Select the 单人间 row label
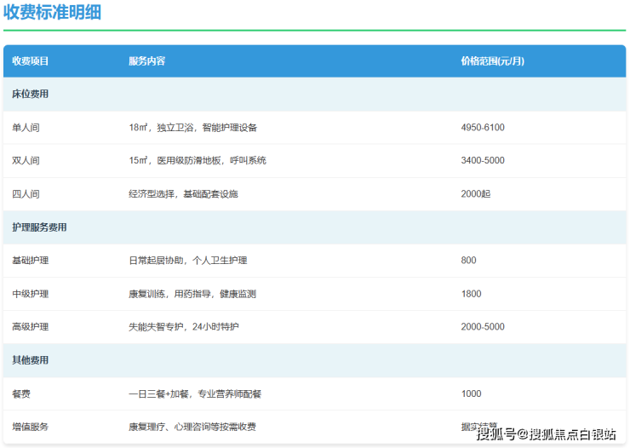Viewport: 630px width, 448px height. pos(26,128)
